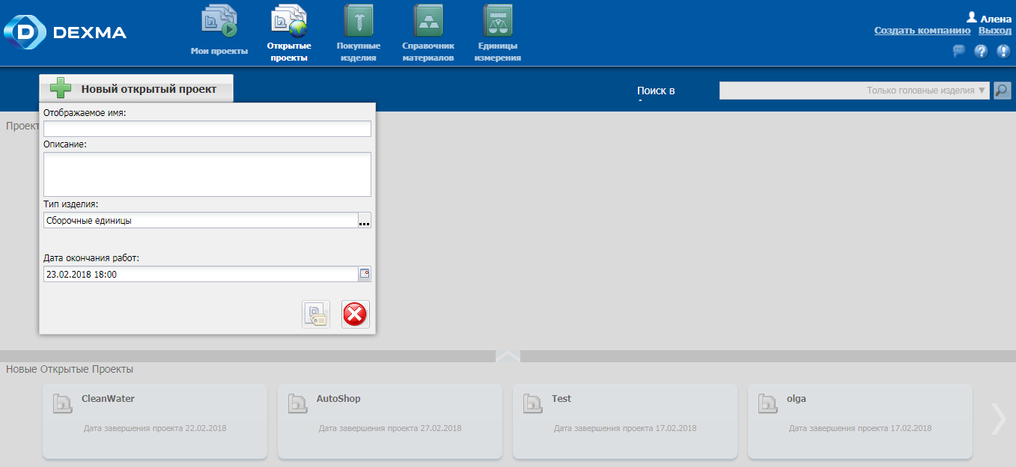Open the Единицы измерения icon
This screenshot has height=467, width=1016.
(498, 22)
